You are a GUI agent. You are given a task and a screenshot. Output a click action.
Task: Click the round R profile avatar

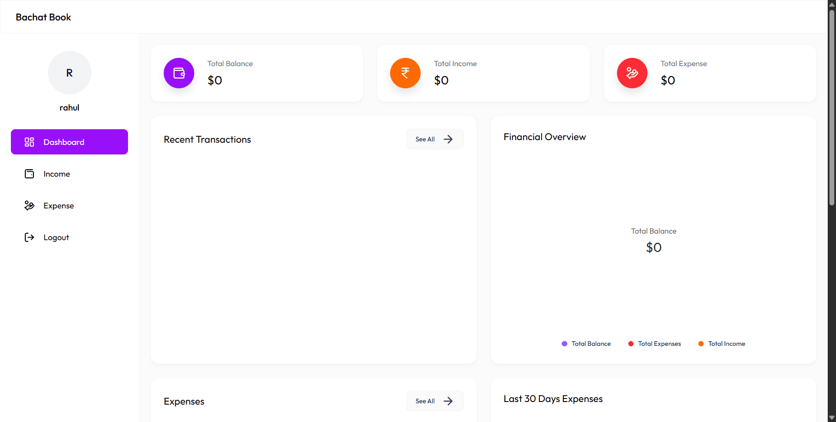tap(70, 73)
